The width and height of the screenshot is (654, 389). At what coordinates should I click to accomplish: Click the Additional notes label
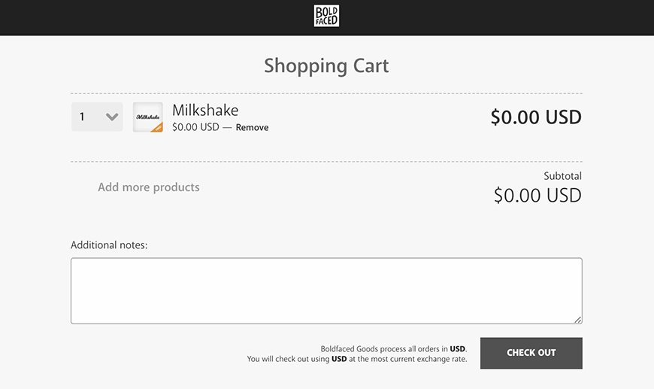coord(109,245)
